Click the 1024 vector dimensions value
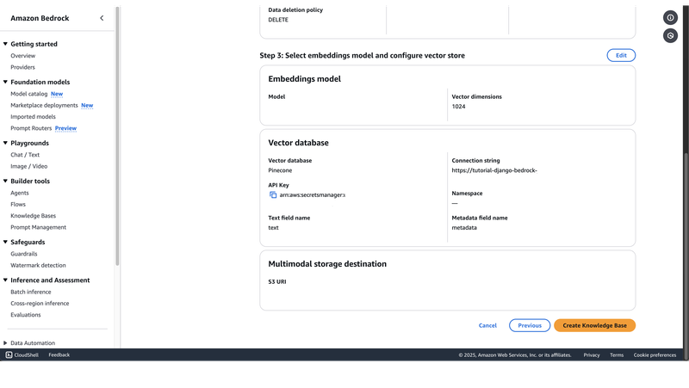This screenshot has width=689, height=388. 458,107
